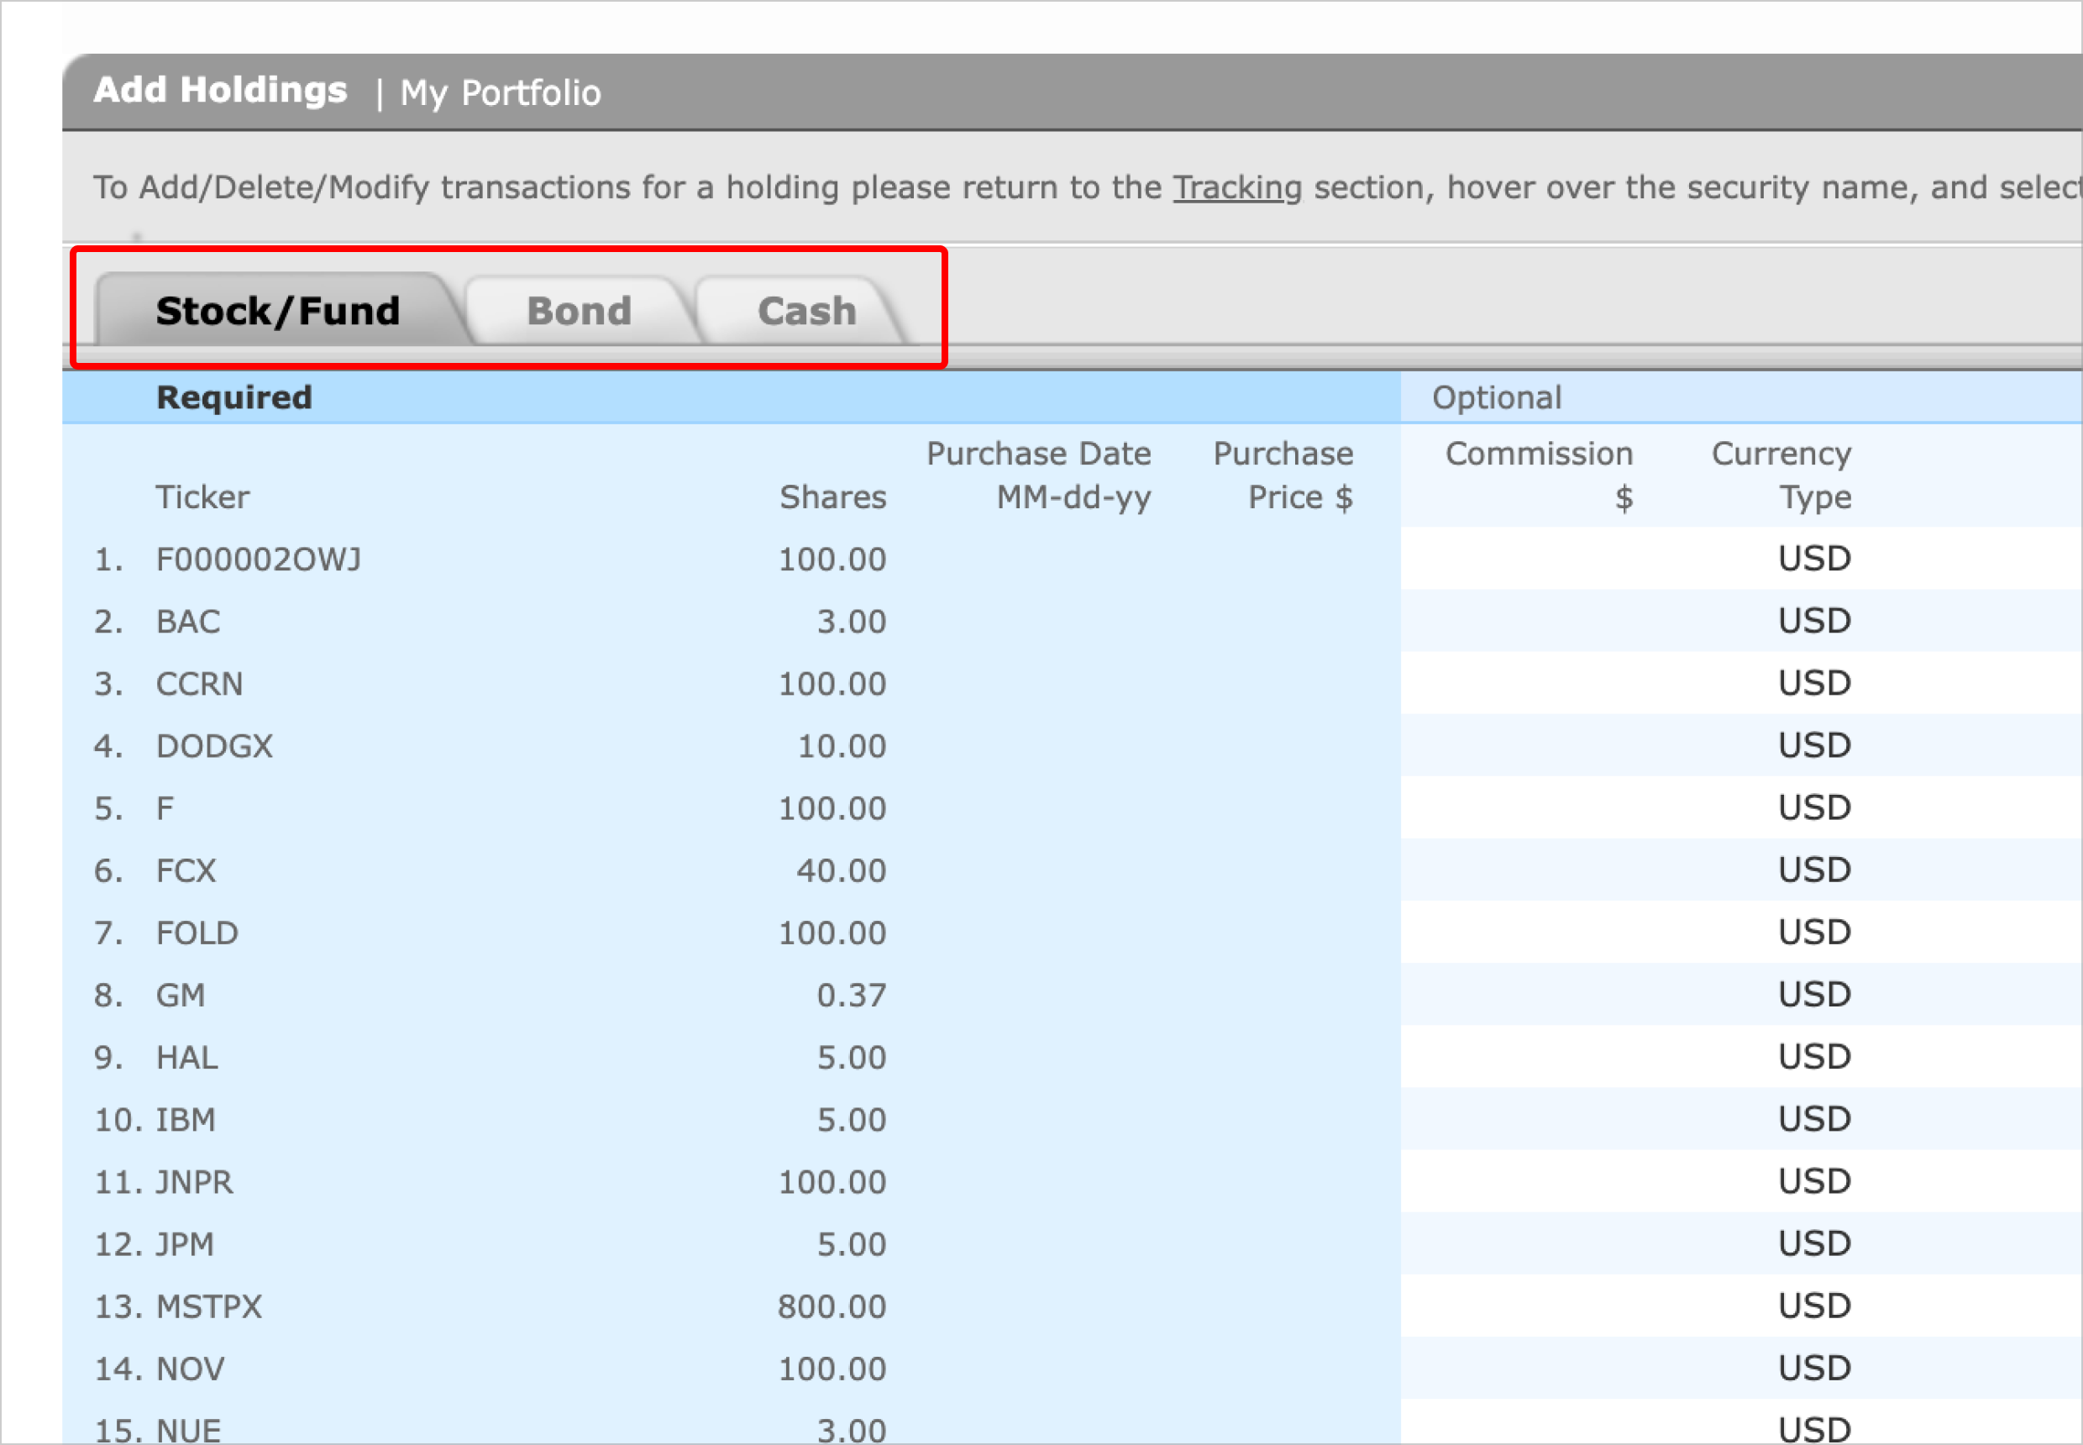Select the JPM ticker
The height and width of the screenshot is (1445, 2083).
[186, 1245]
